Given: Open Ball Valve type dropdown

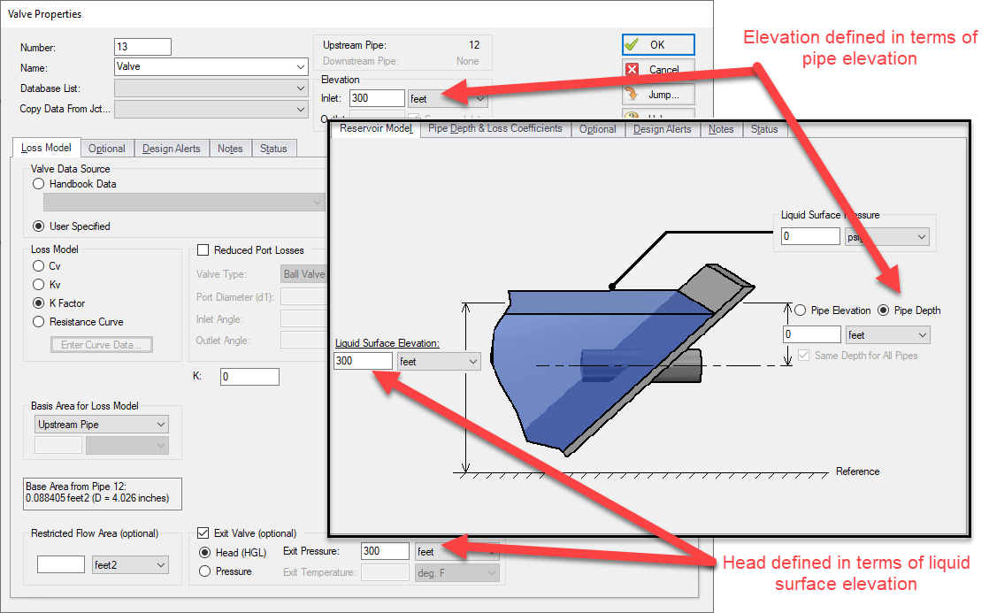Looking at the screenshot, I should 303,274.
